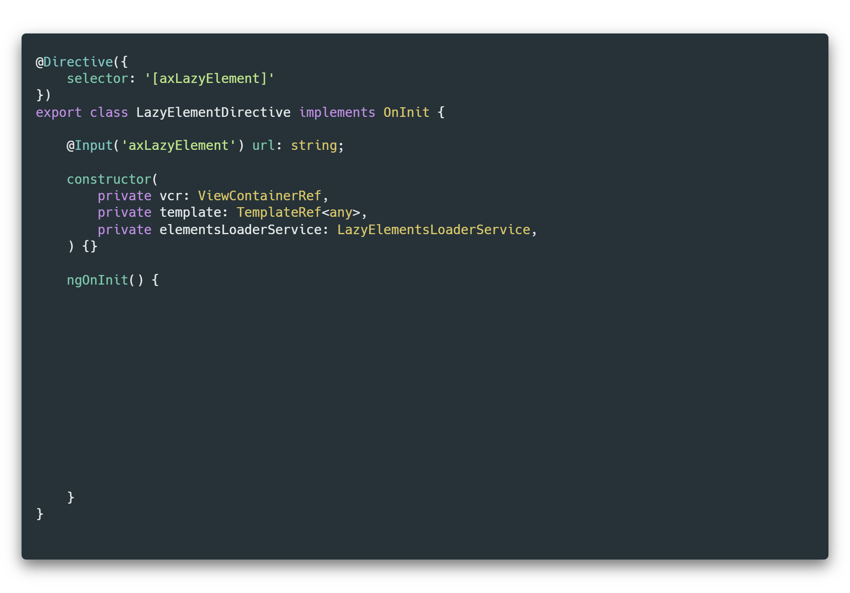Click the 'axLazyElement' input string argument
The image size is (850, 593).
tap(178, 146)
